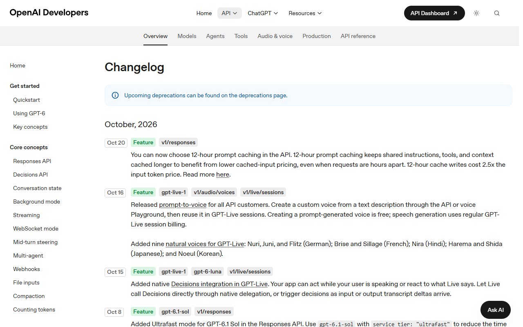This screenshot has width=523, height=327.
Task: Open Home in the sidebar
Action: tap(18, 65)
